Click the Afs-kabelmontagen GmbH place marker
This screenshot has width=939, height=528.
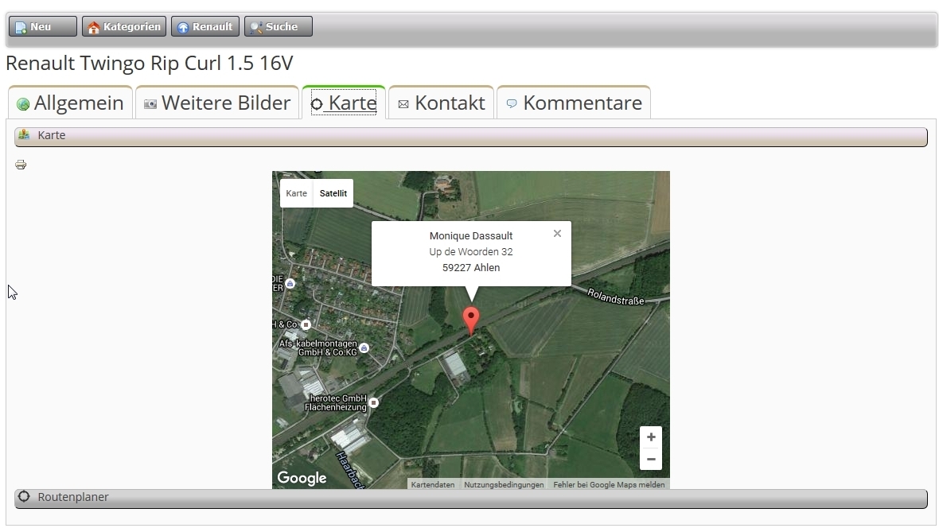click(x=364, y=347)
